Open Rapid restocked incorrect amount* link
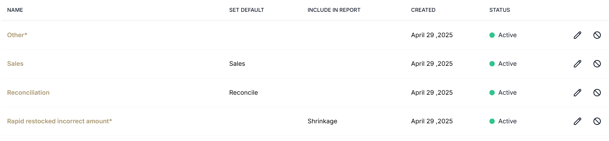Screen dimensions: 609x141 [x=59, y=121]
